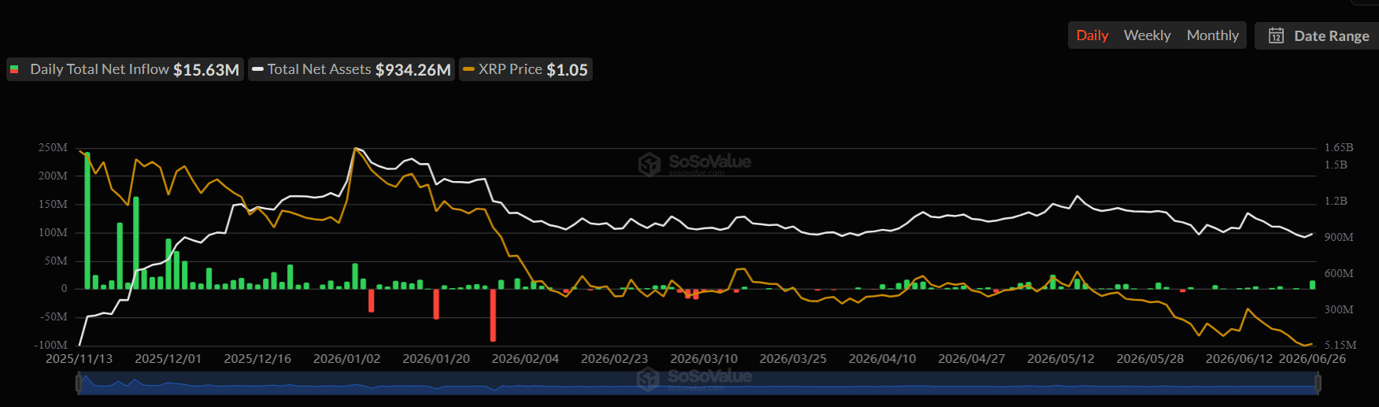The height and width of the screenshot is (407, 1379).
Task: Click x-axis label 2026/01/02
Action: coord(346,359)
